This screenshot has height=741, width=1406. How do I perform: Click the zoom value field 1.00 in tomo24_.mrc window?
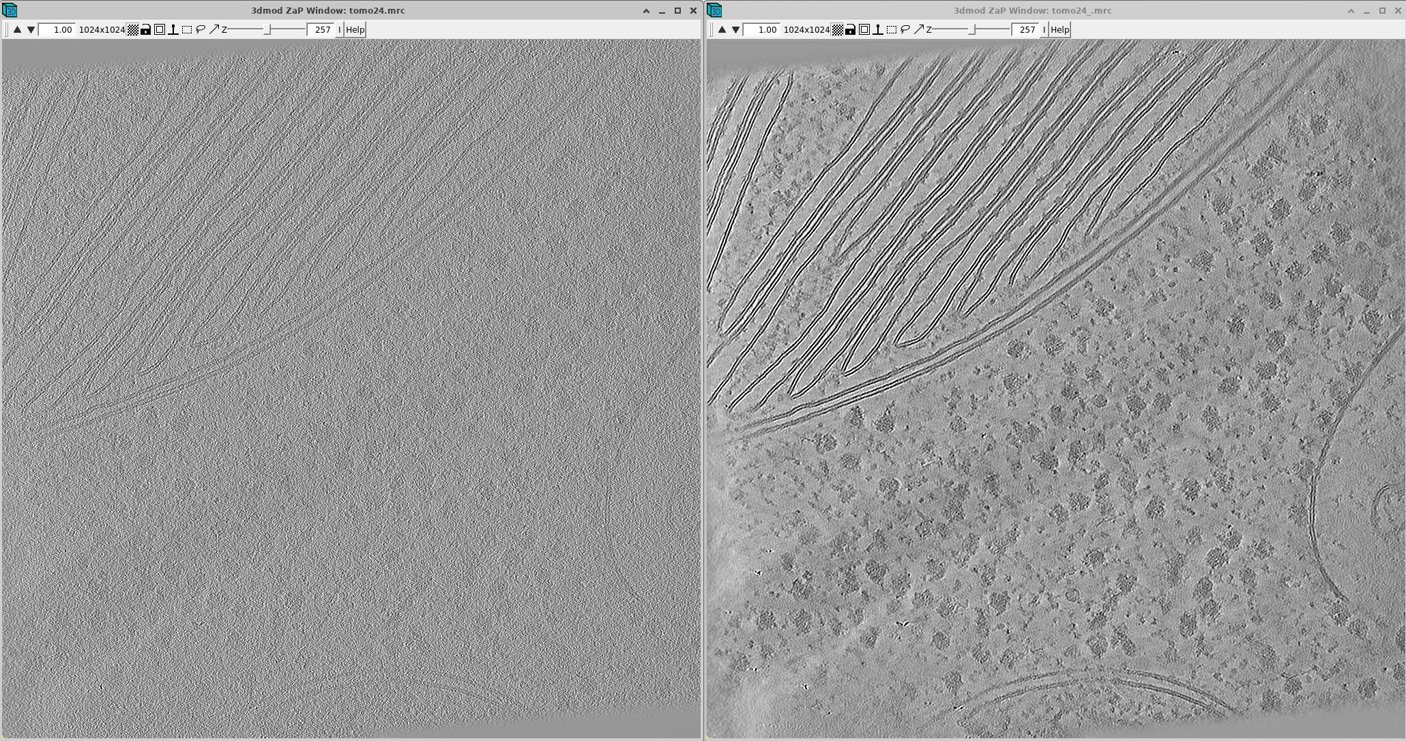[761, 29]
